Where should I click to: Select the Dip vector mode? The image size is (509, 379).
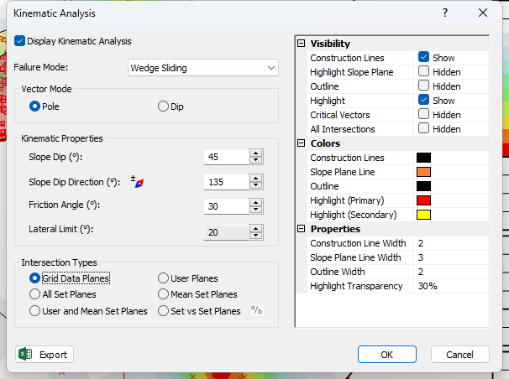point(163,106)
